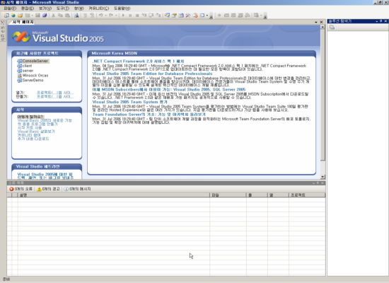Viewport: 389px width, 283px height.
Task: Click the Team Foundation Server news headline
Action: [x=149, y=115]
